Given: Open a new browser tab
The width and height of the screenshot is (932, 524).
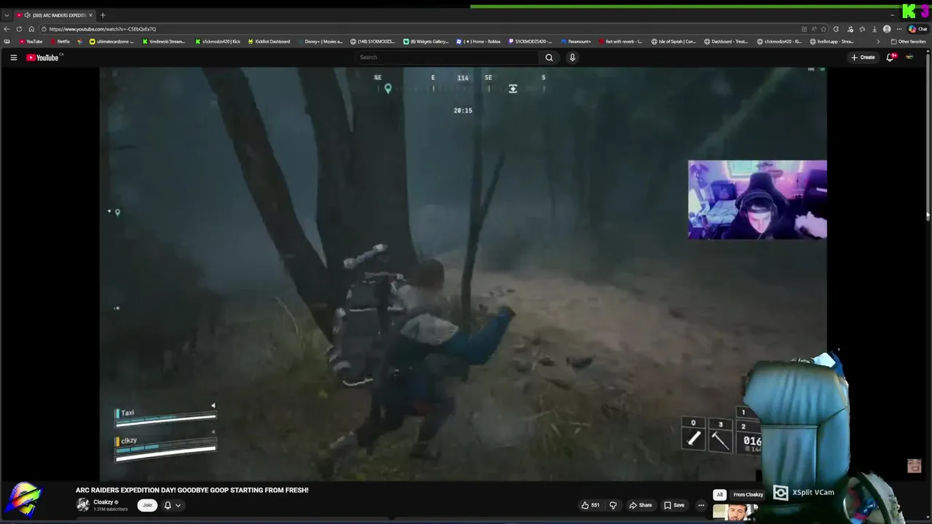Looking at the screenshot, I should coord(103,15).
